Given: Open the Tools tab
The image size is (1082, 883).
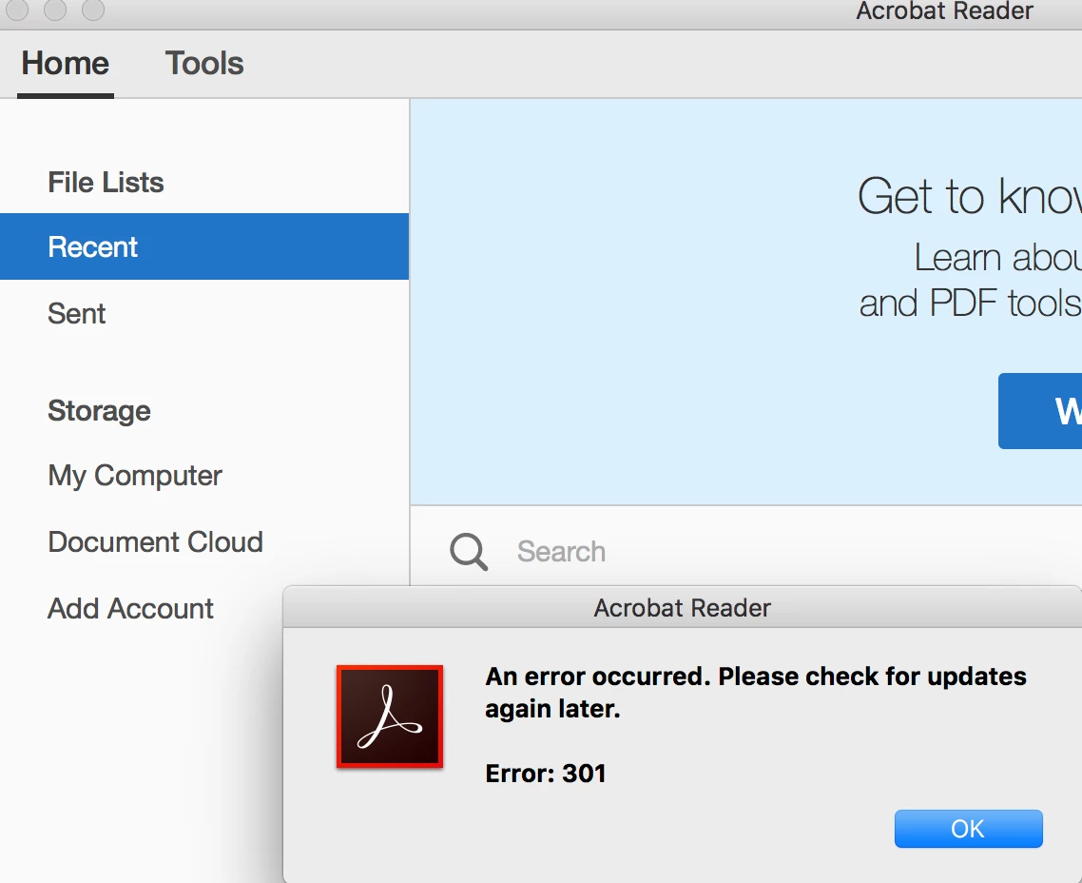Looking at the screenshot, I should [x=204, y=64].
